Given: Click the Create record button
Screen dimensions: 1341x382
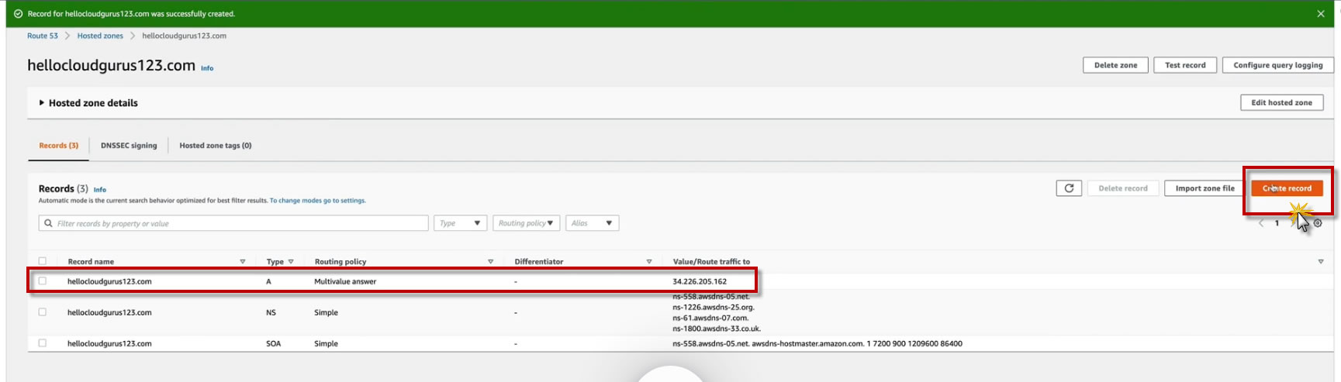Looking at the screenshot, I should [x=1287, y=188].
